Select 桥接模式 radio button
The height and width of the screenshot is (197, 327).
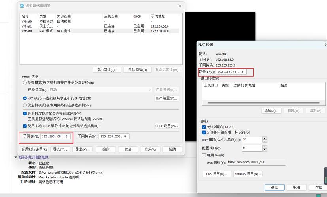tap(25, 82)
